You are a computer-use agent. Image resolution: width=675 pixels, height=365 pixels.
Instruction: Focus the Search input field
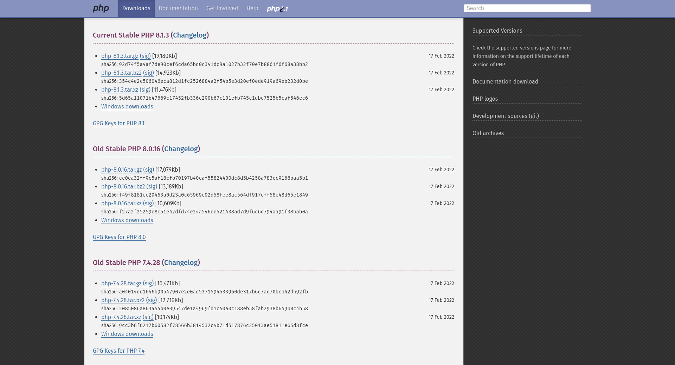[527, 8]
